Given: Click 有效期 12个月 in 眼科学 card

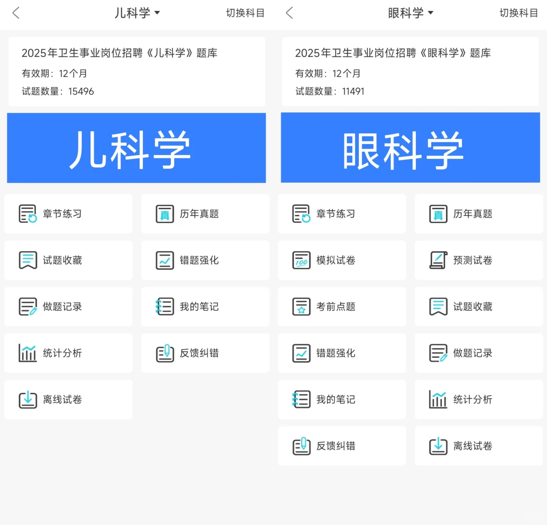Looking at the screenshot, I should tap(328, 74).
